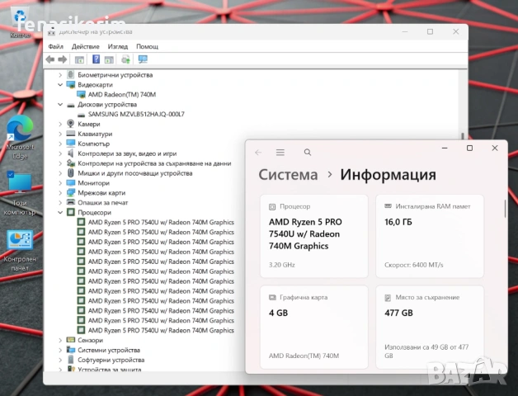Click the Сензори icon
The image size is (518, 396).
(x=71, y=340)
